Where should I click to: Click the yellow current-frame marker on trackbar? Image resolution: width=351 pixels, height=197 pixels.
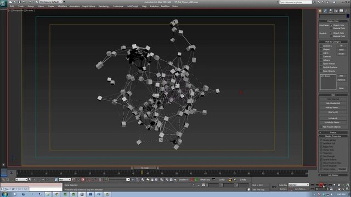click(141, 172)
